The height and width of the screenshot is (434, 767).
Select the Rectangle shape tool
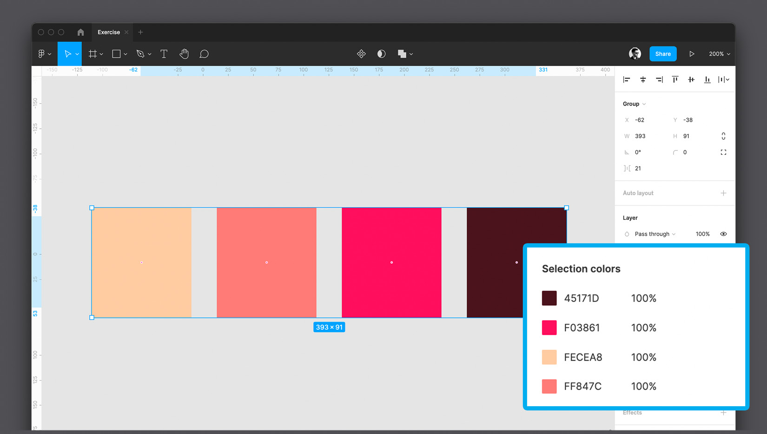(116, 53)
